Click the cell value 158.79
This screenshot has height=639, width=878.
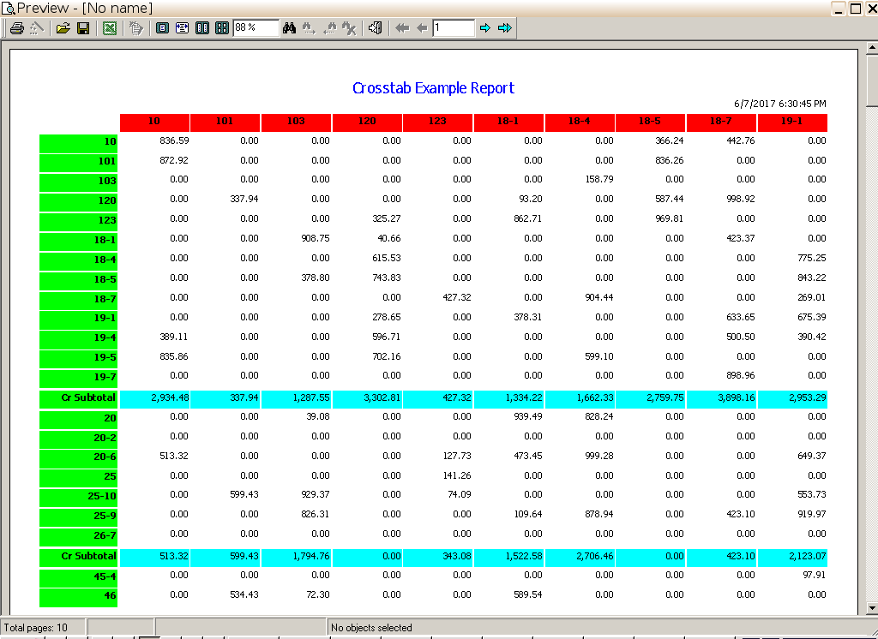click(599, 180)
